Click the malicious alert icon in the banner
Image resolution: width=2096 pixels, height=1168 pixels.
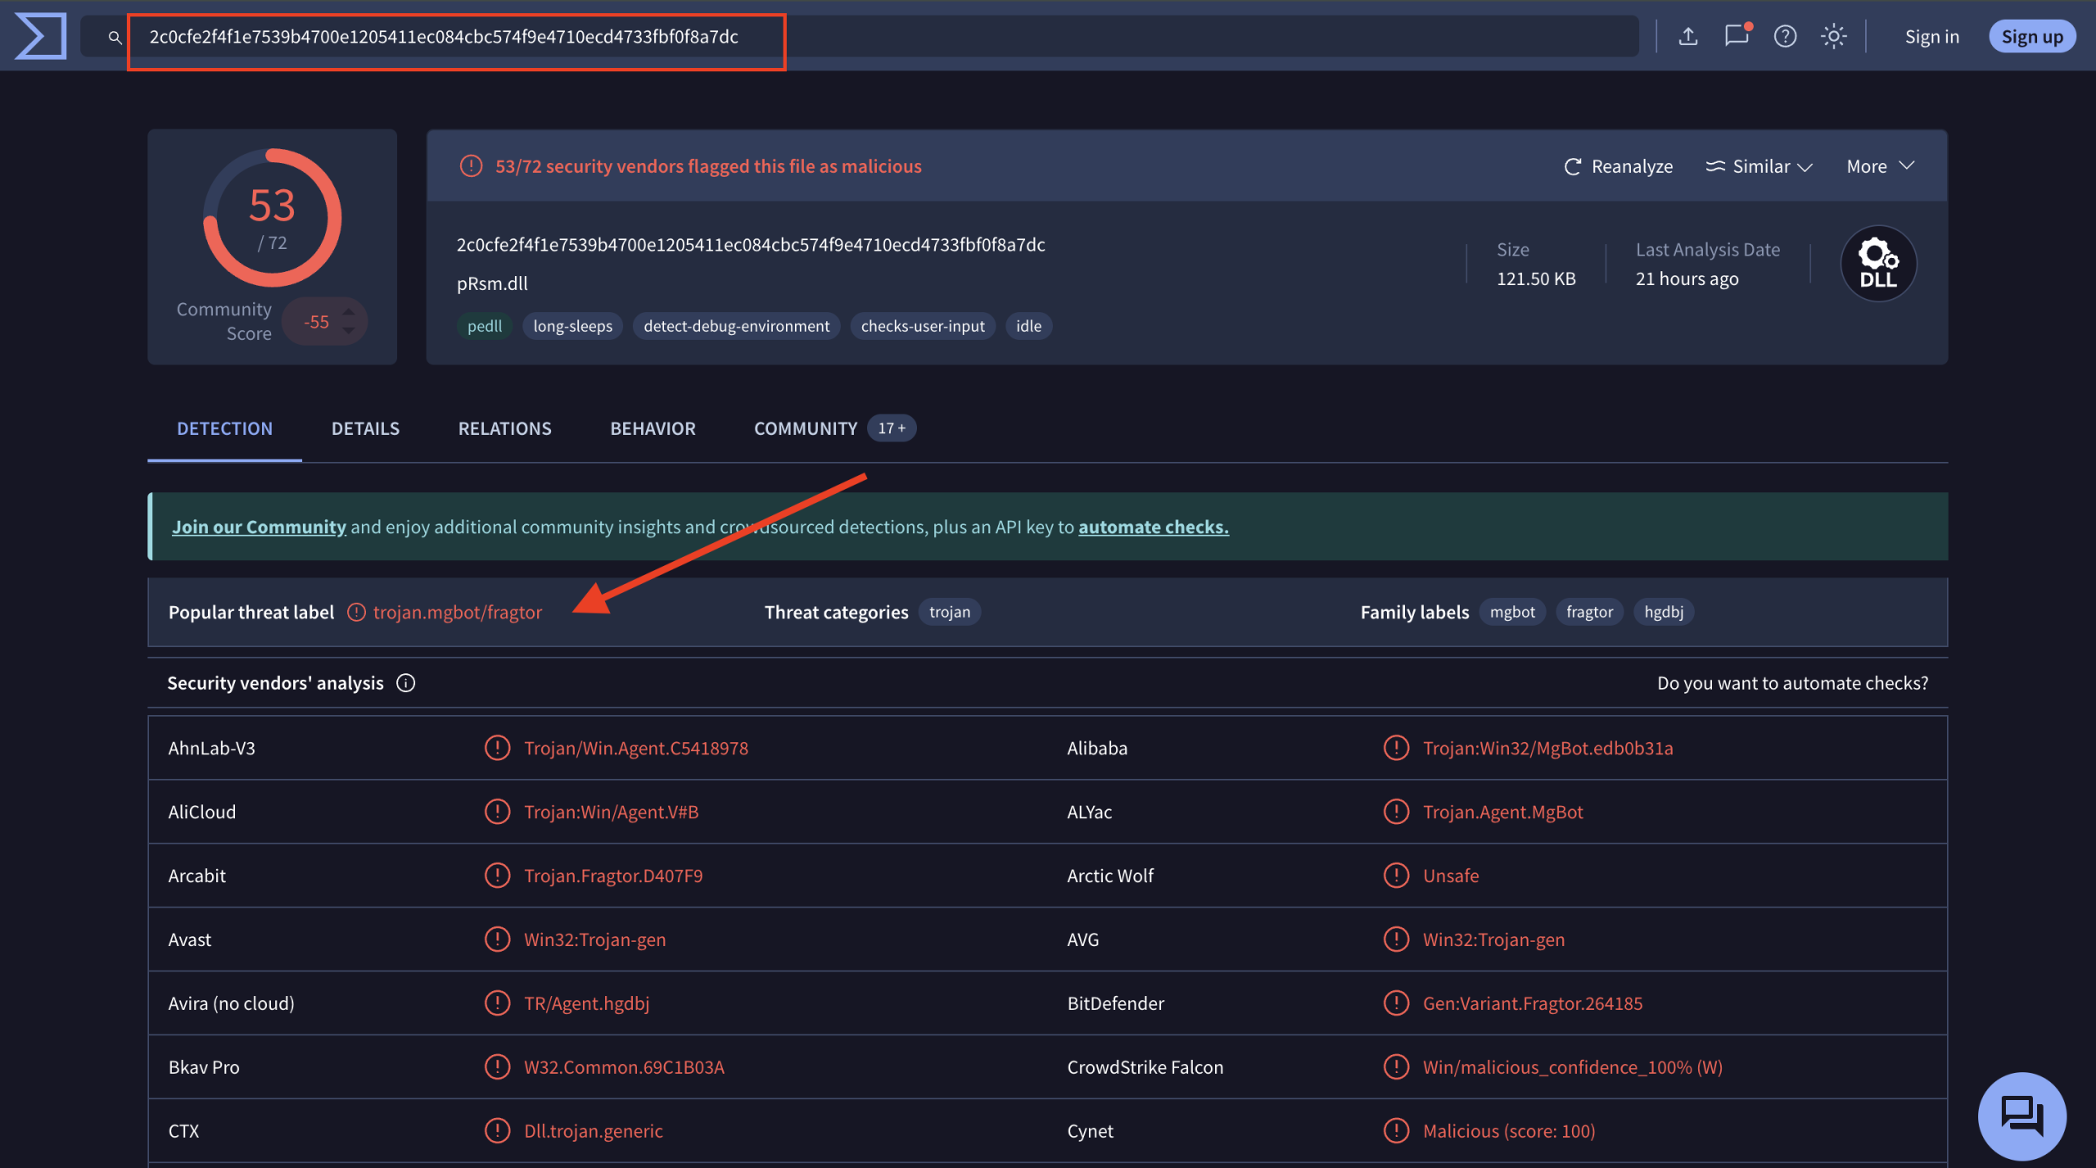tap(471, 165)
